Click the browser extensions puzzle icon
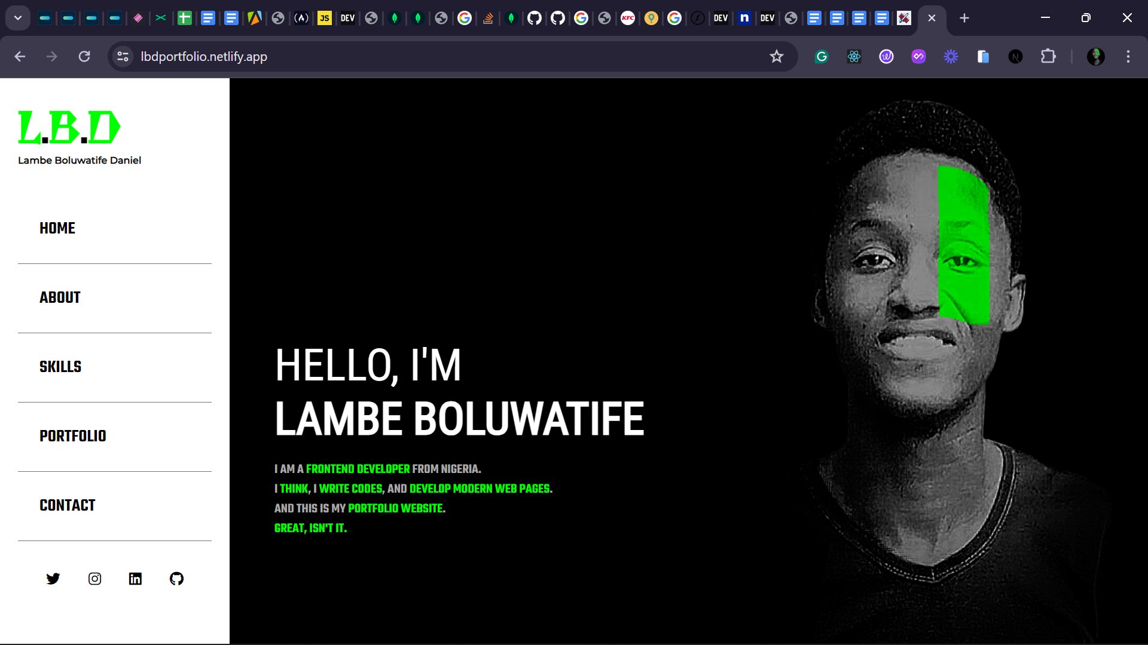 click(1049, 57)
